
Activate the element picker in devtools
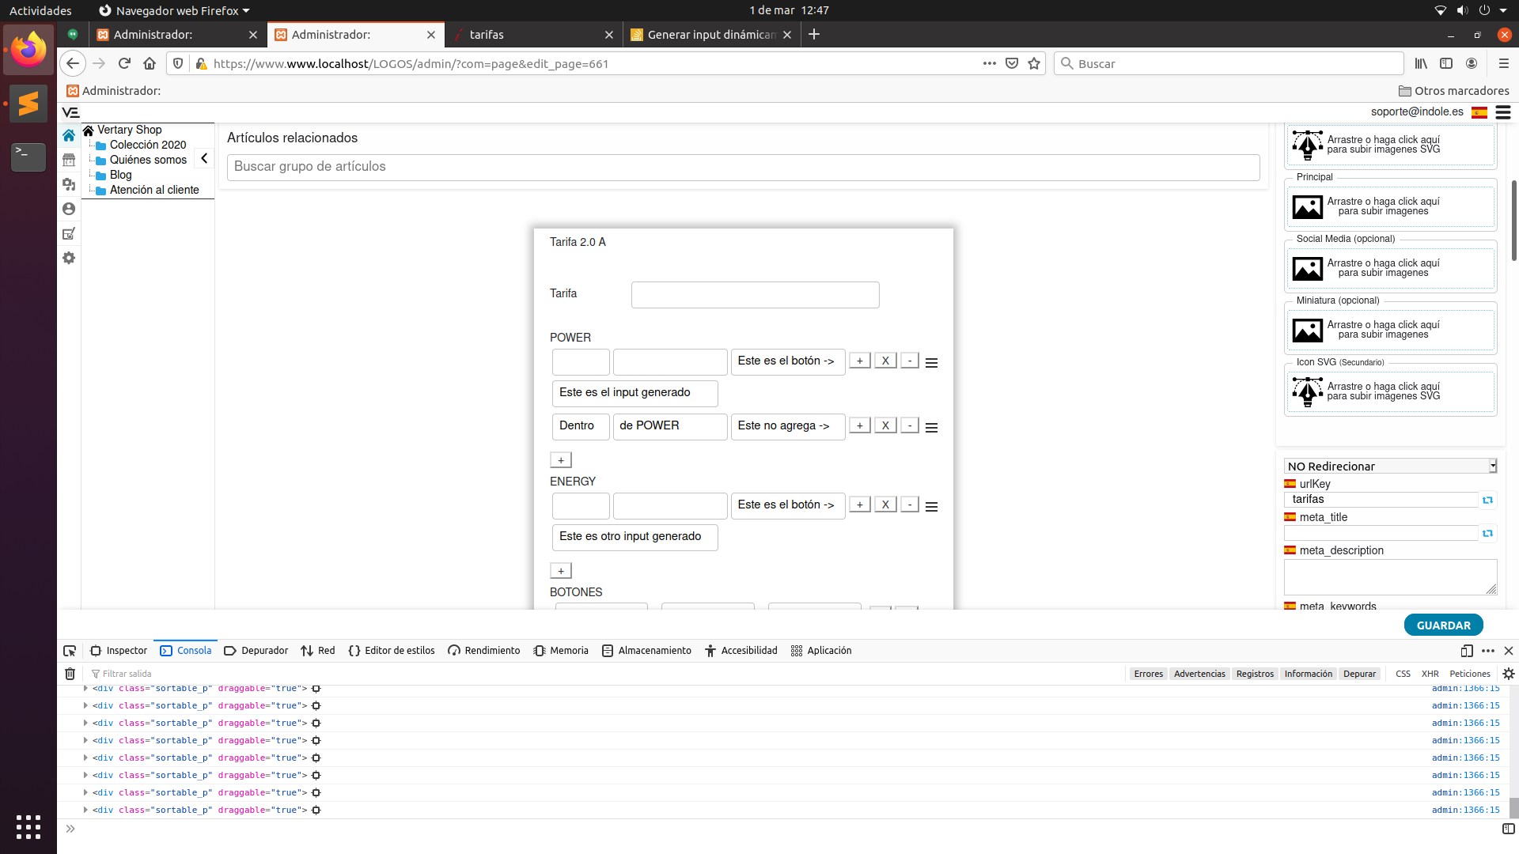coord(70,651)
